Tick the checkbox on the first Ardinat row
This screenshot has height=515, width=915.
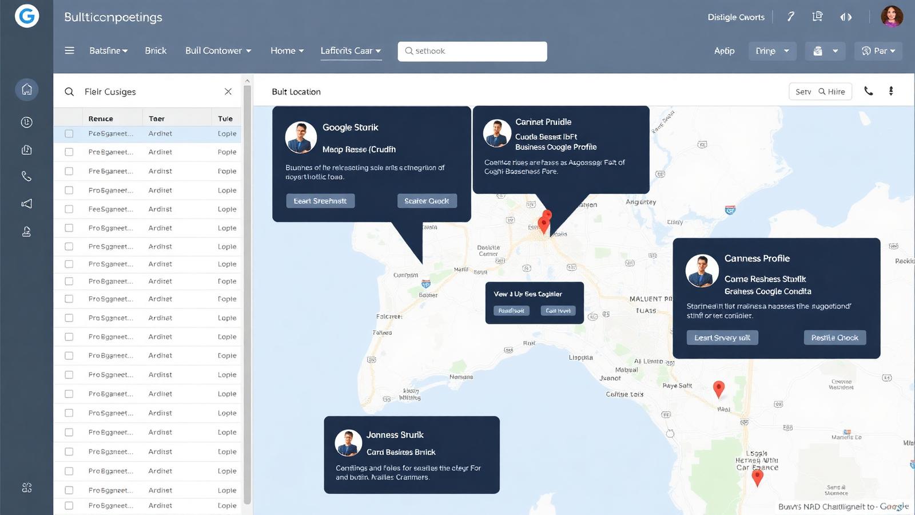coord(69,318)
